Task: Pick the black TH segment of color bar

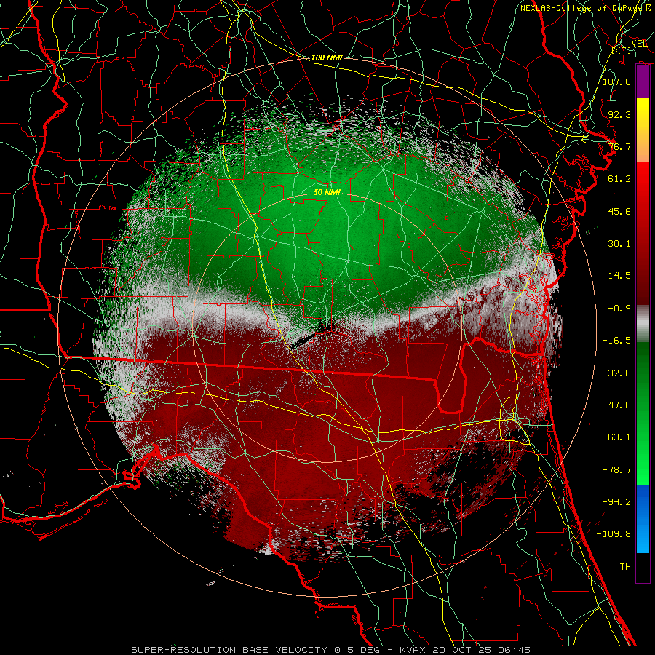Action: (643, 568)
